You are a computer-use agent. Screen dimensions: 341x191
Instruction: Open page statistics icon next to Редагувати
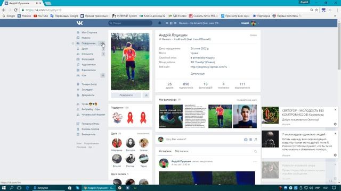click(146, 95)
